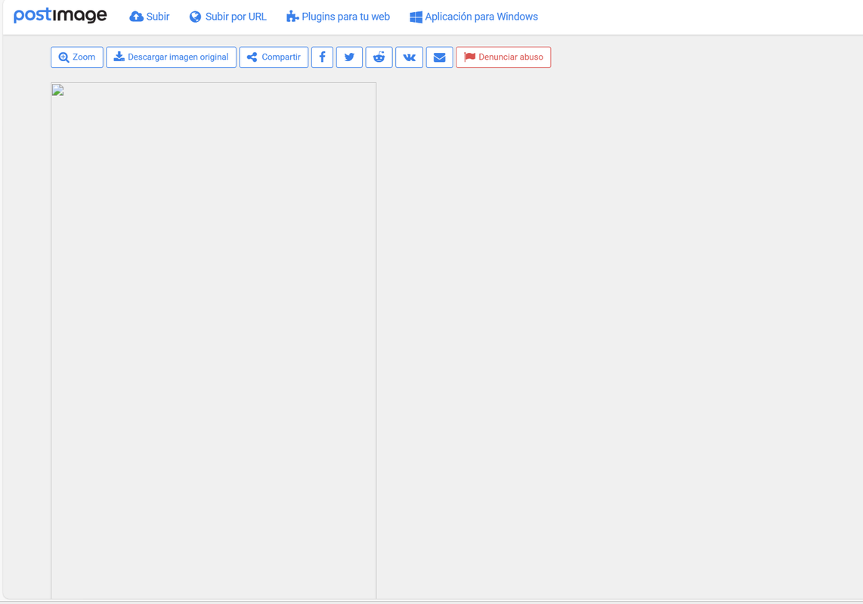Click the broken image placeholder
The width and height of the screenshot is (863, 604).
tap(214, 341)
